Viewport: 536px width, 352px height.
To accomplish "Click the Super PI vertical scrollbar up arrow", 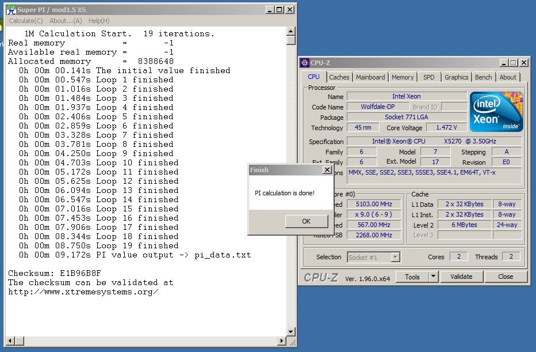I will coord(291,31).
